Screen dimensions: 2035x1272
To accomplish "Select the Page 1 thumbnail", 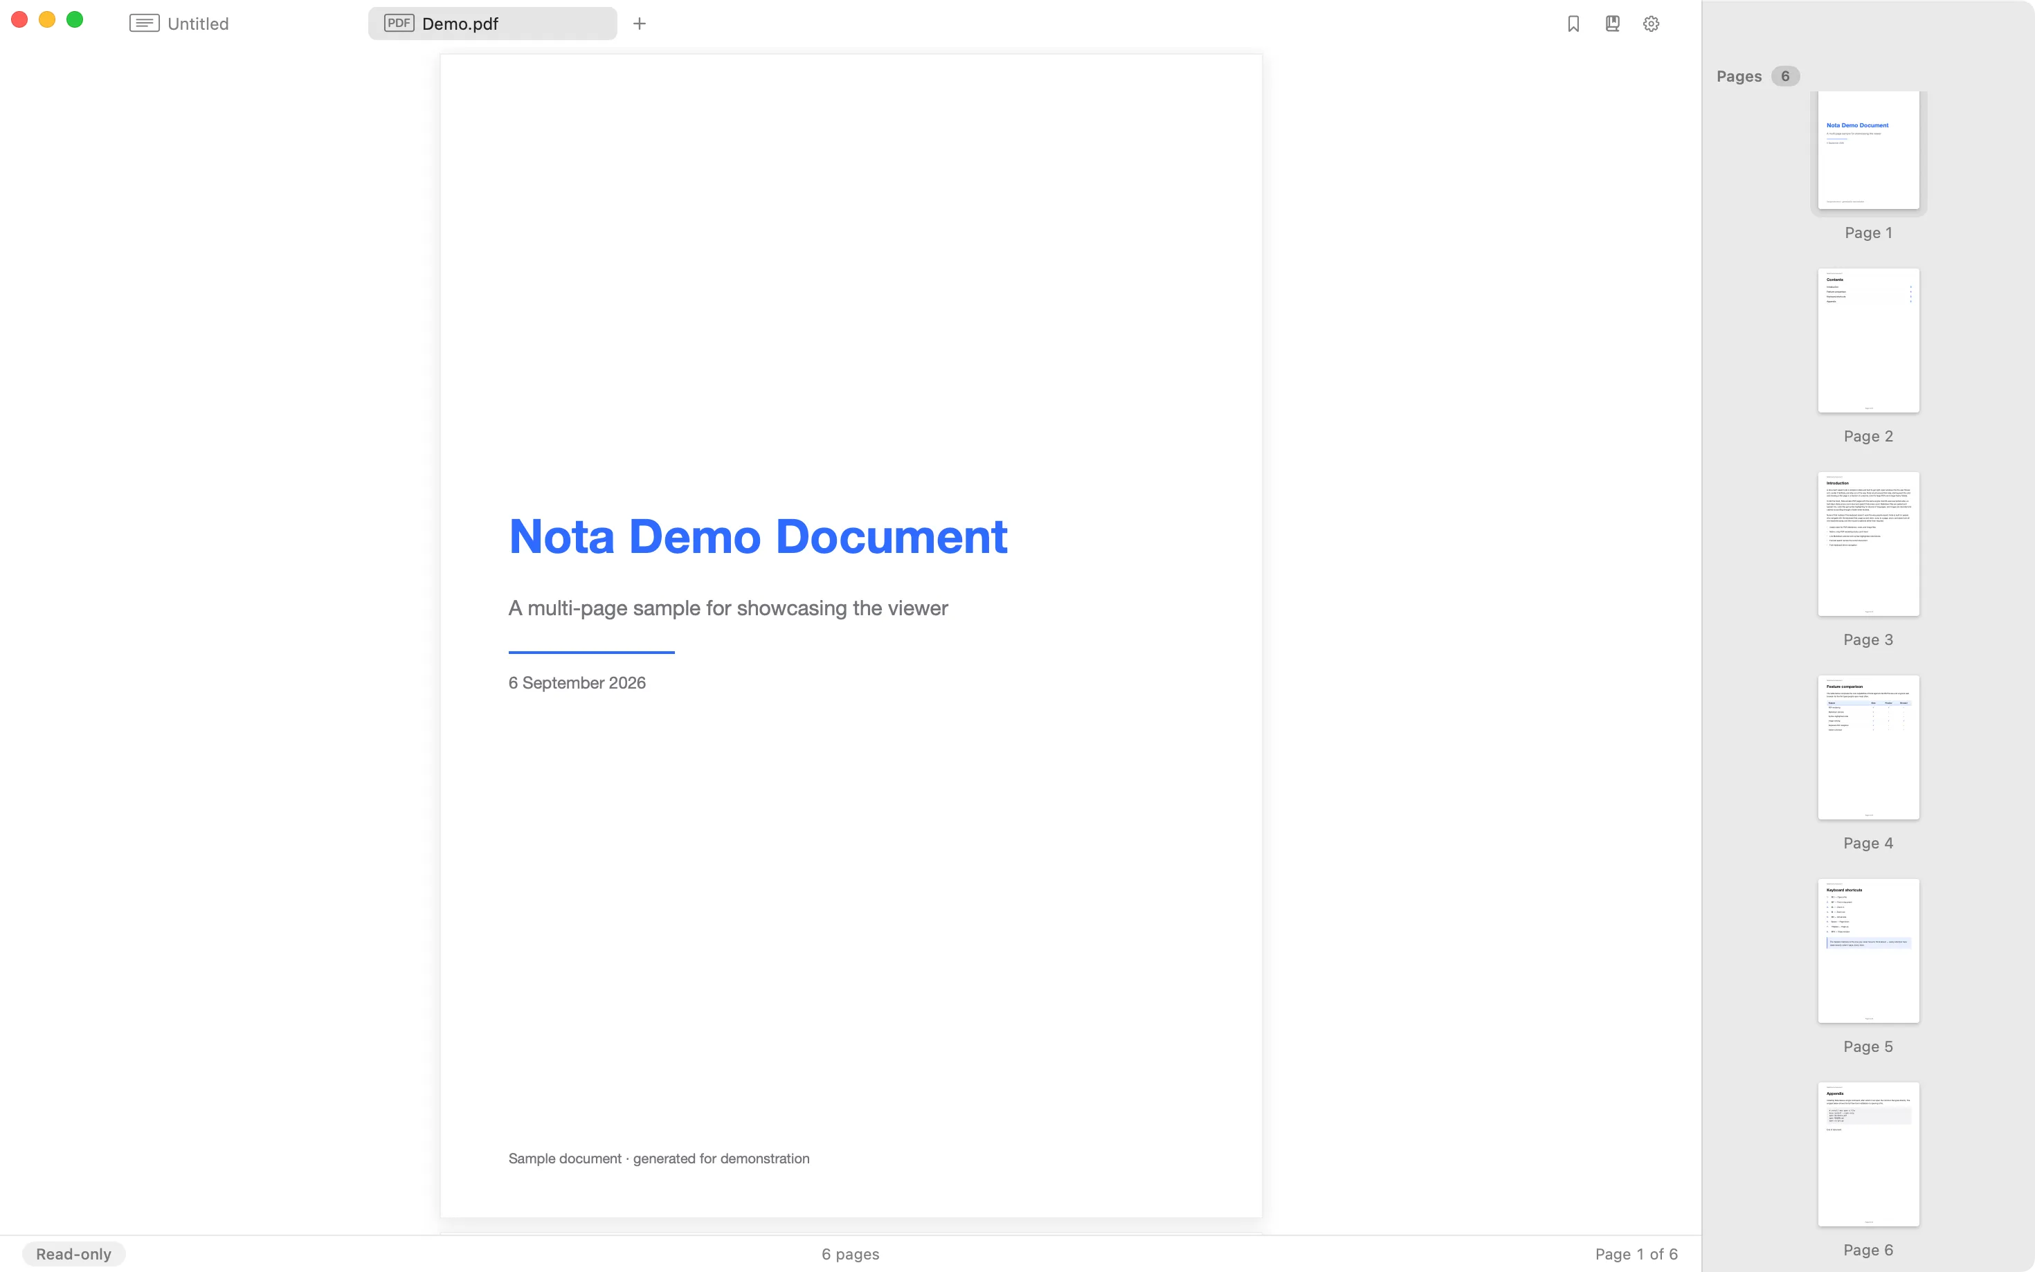I will coord(1867,149).
